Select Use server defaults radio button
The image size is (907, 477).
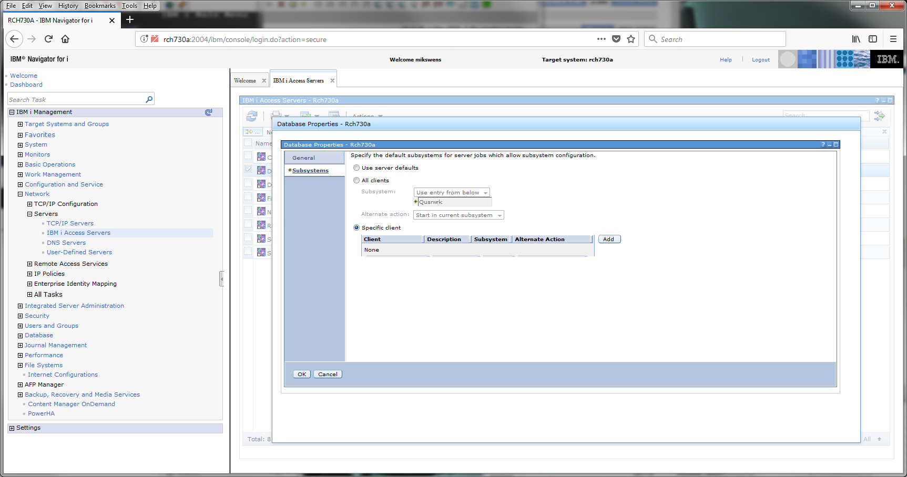356,168
